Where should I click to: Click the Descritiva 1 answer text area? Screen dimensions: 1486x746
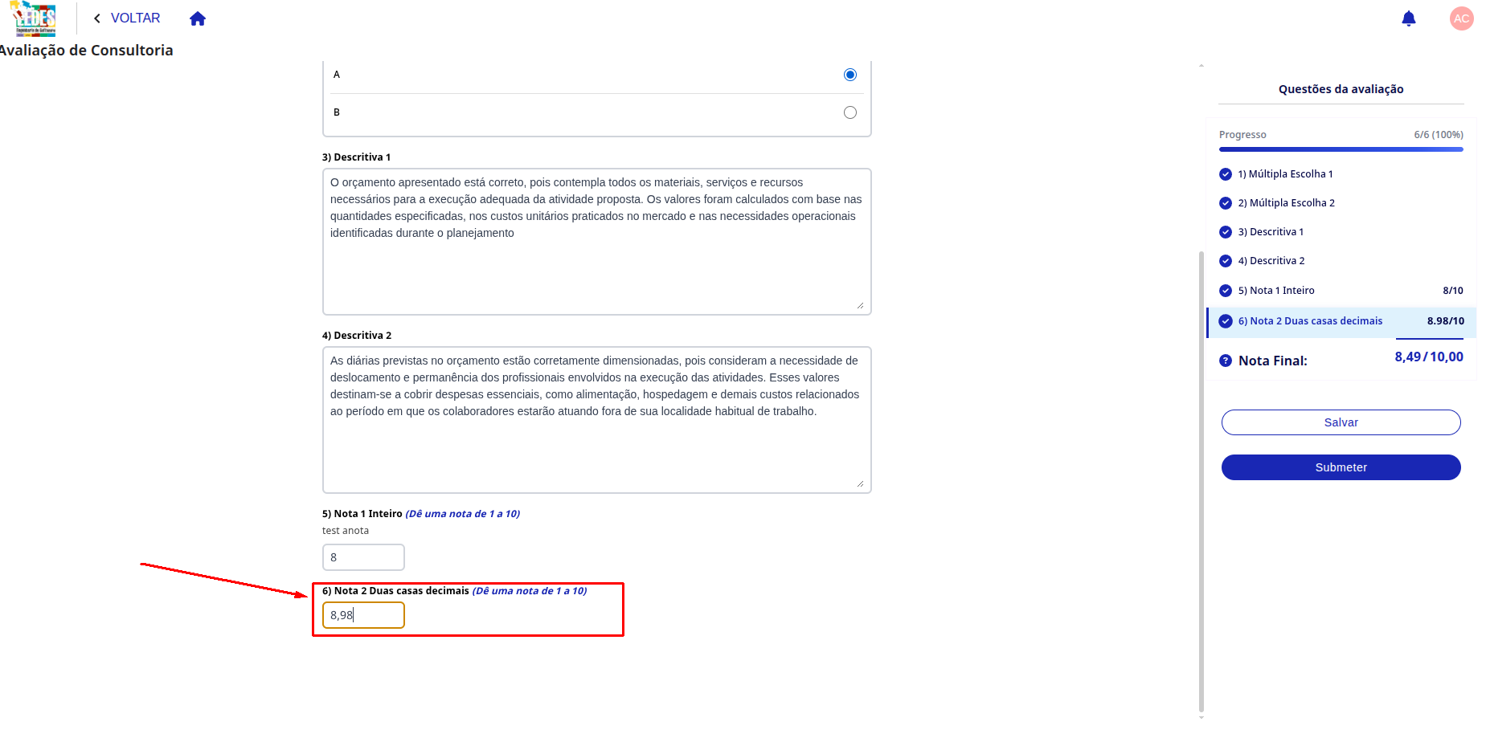596,242
